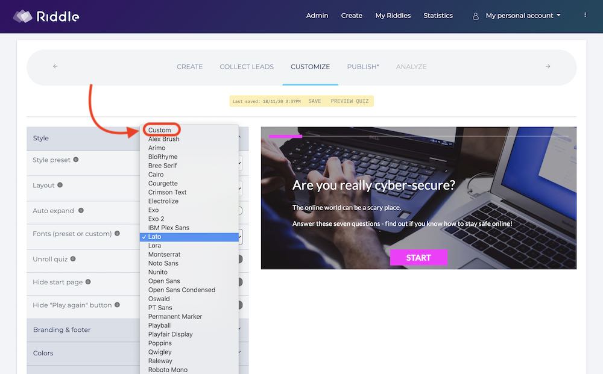The image size is (603, 374).
Task: Open Statistics in the top menu
Action: tap(438, 16)
